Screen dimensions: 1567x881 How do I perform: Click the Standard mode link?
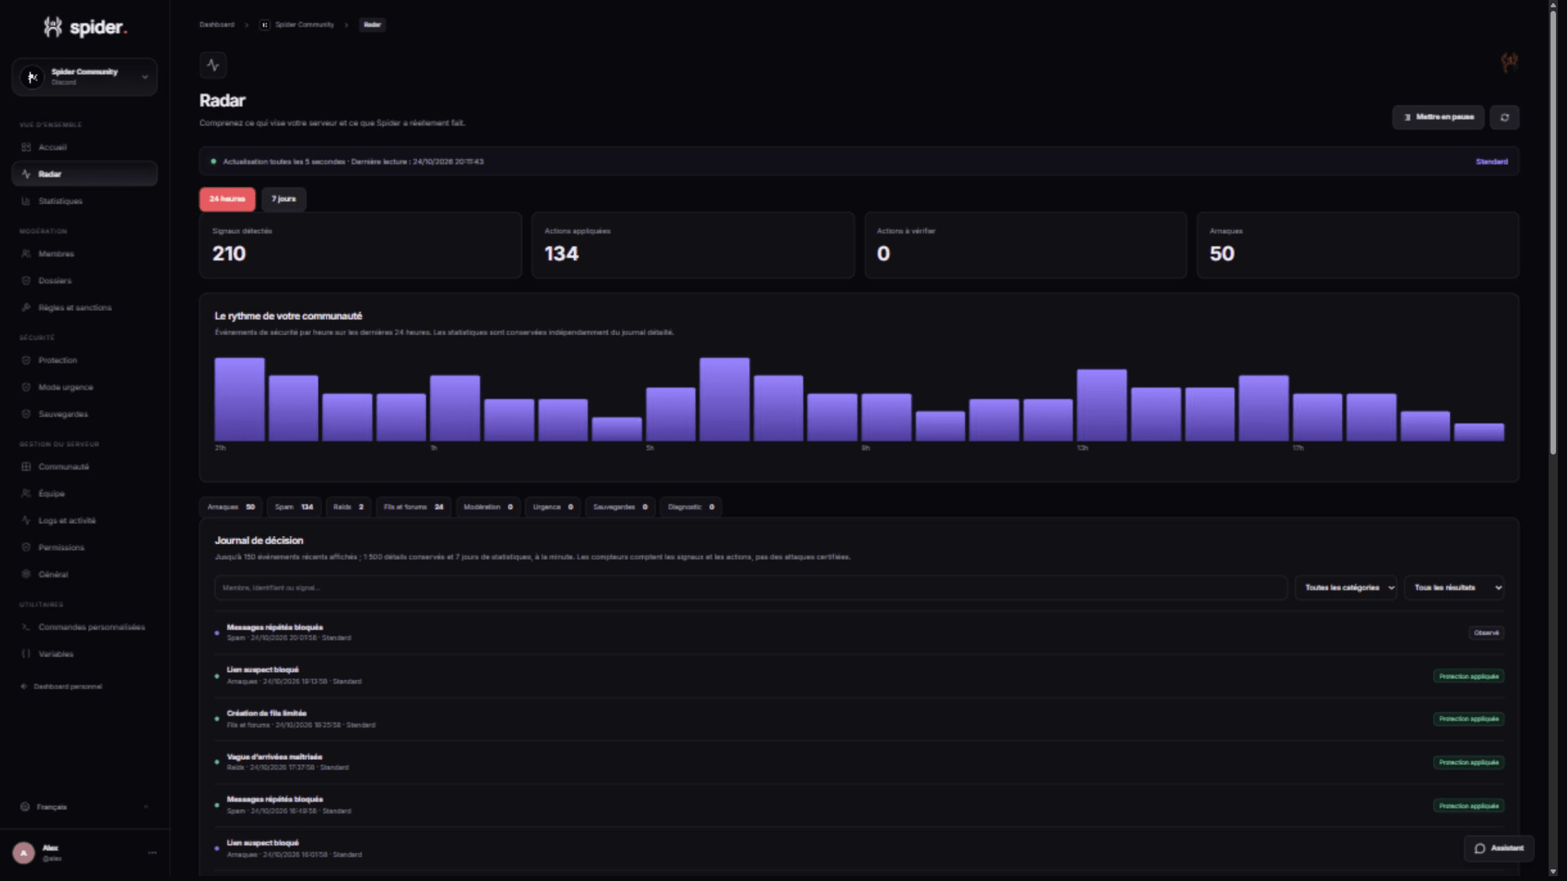pyautogui.click(x=1491, y=162)
